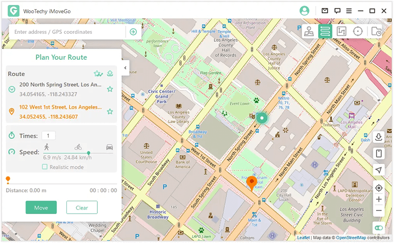Screen dimensions: 394x243
Task: Open the user account profile
Action: coord(305,10)
